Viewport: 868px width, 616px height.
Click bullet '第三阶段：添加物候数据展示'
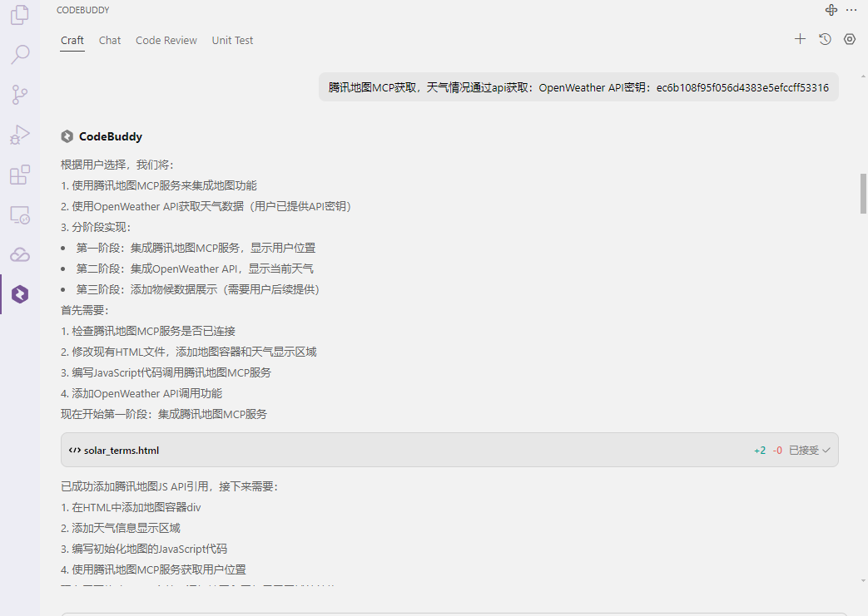click(146, 289)
